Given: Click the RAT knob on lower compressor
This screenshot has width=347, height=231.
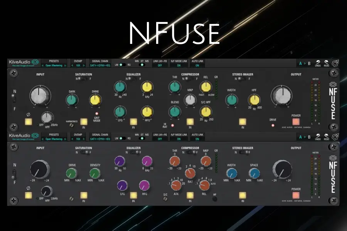Looking at the screenshot, I should tap(190, 173).
